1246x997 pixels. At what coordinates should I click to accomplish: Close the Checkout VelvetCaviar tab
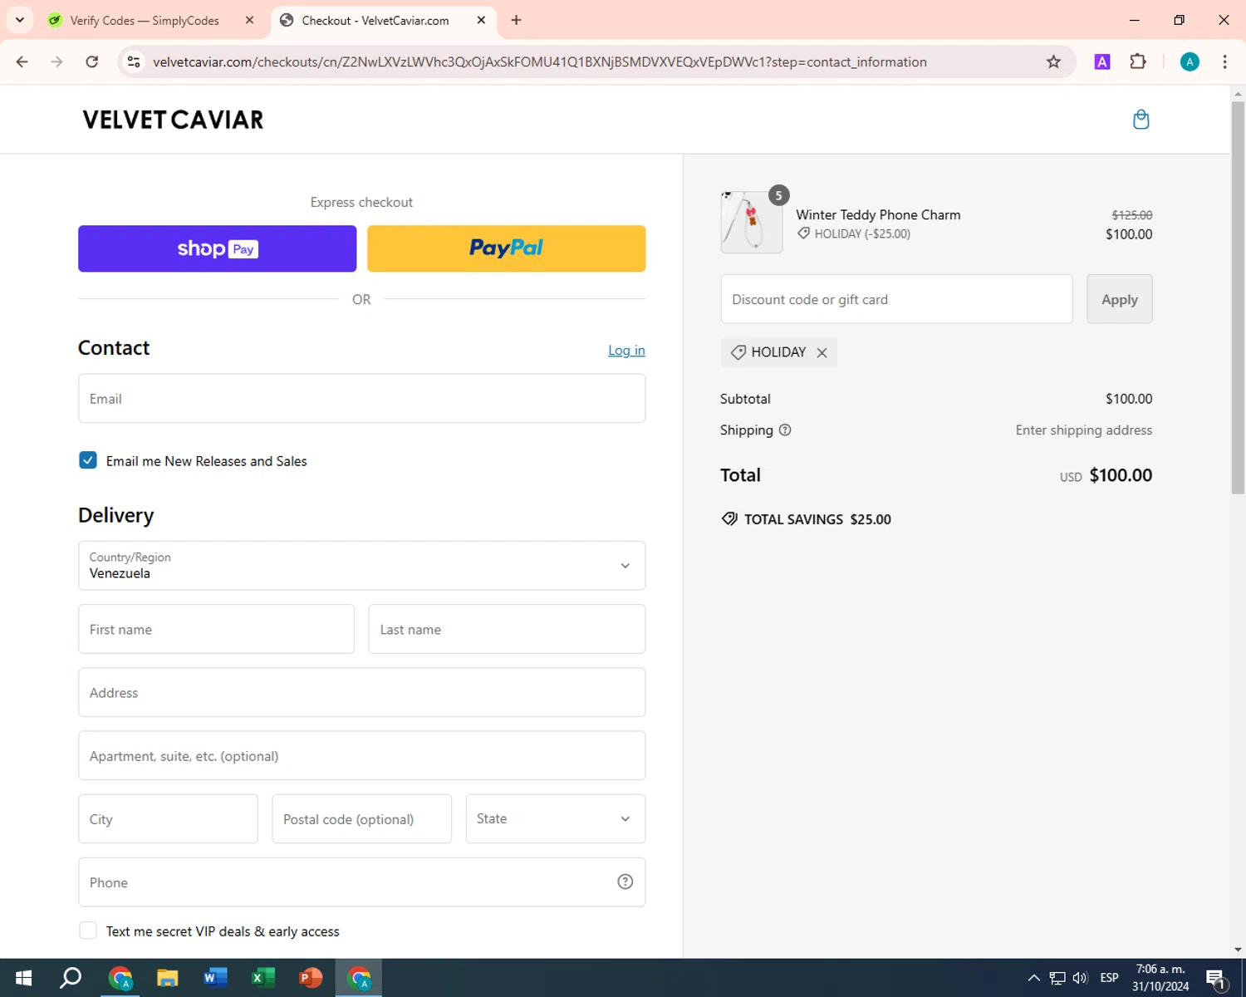point(481,20)
